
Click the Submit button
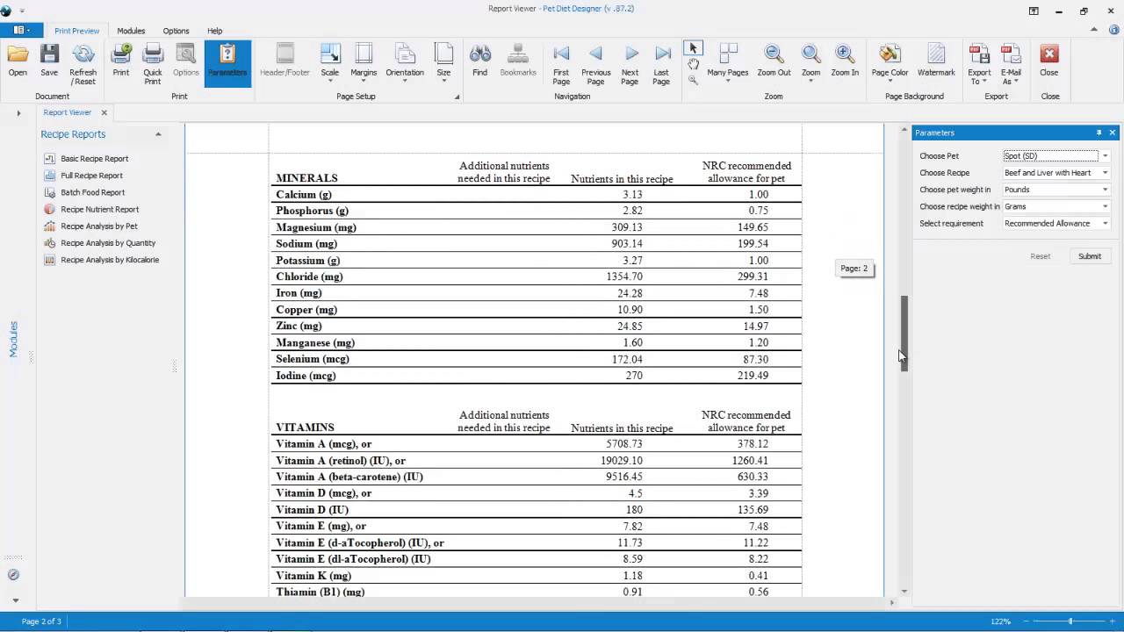point(1090,256)
